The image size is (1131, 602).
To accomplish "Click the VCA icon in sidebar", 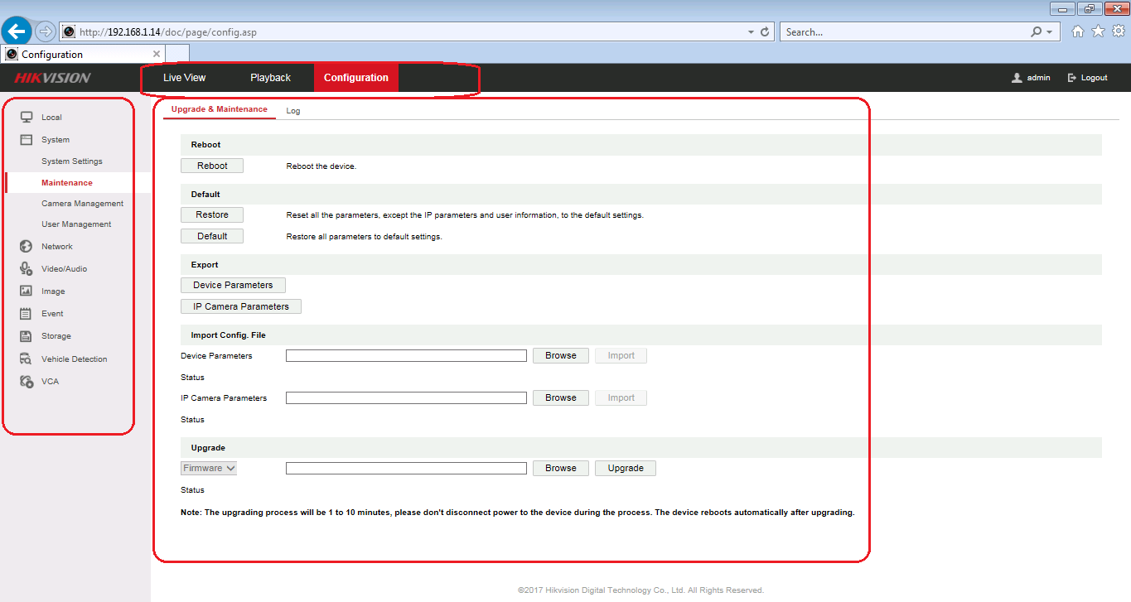I will coord(27,382).
